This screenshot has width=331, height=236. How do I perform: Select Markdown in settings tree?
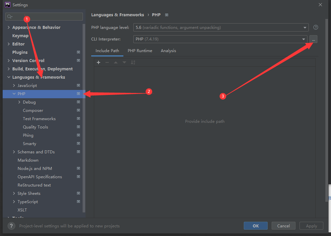(28, 160)
